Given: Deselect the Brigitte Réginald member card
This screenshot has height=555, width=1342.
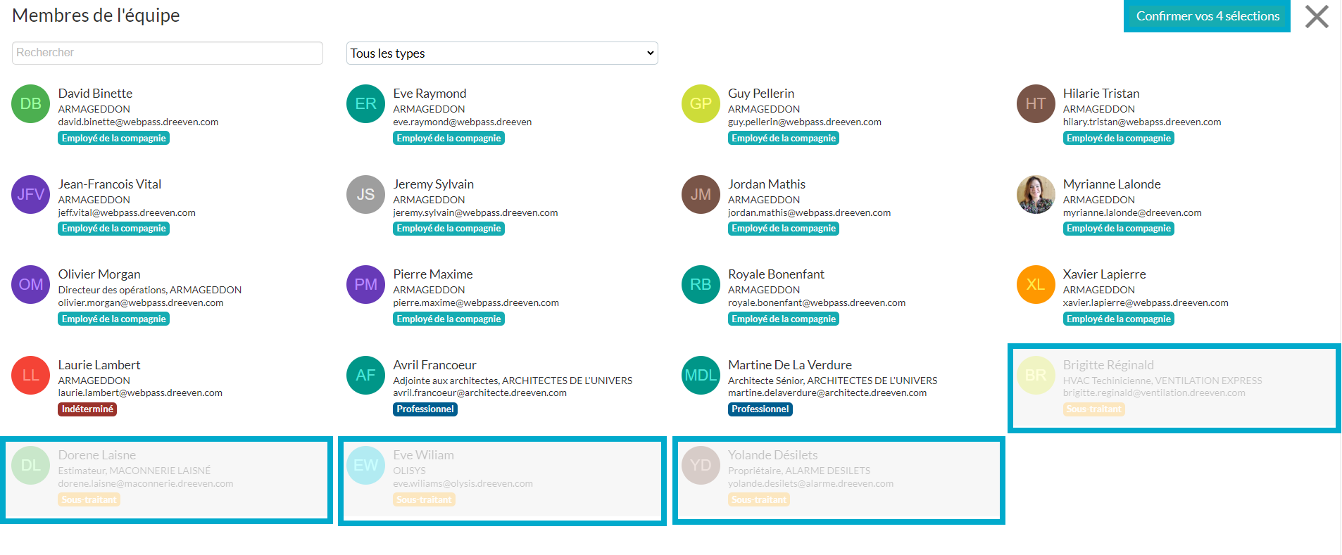Looking at the screenshot, I should 1173,387.
